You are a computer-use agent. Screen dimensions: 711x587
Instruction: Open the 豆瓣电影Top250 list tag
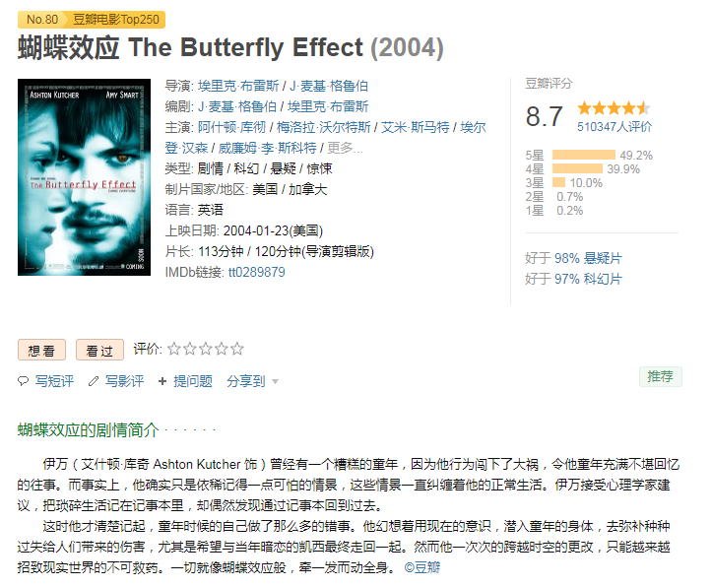tap(117, 20)
